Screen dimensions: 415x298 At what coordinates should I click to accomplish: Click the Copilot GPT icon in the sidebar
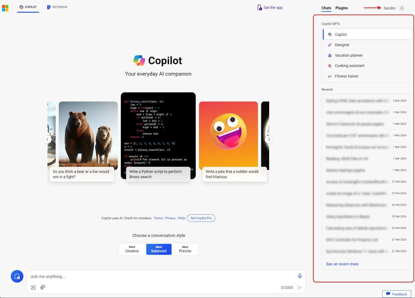329,34
